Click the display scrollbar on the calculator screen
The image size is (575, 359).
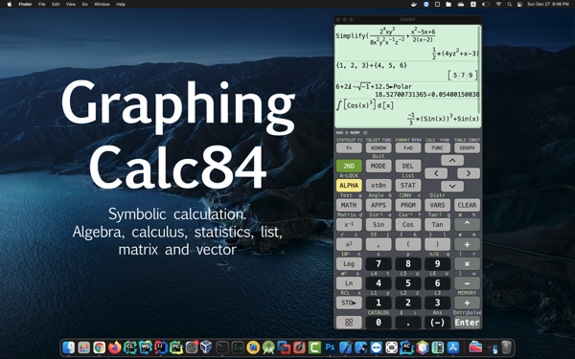click(479, 70)
